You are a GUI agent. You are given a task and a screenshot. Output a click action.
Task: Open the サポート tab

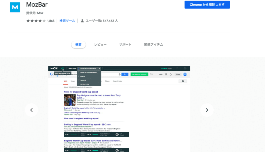125,45
